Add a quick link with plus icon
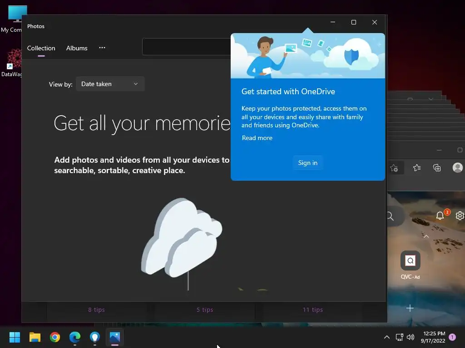 tap(410, 308)
